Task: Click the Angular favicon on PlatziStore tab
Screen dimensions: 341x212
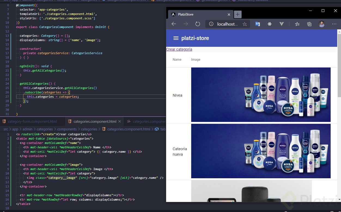Action: 173,14
